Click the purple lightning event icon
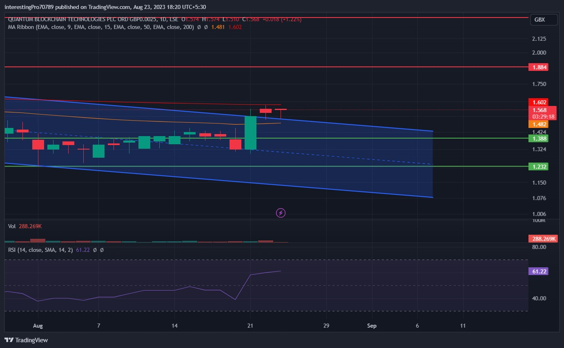This screenshot has width=564, height=348. click(281, 212)
